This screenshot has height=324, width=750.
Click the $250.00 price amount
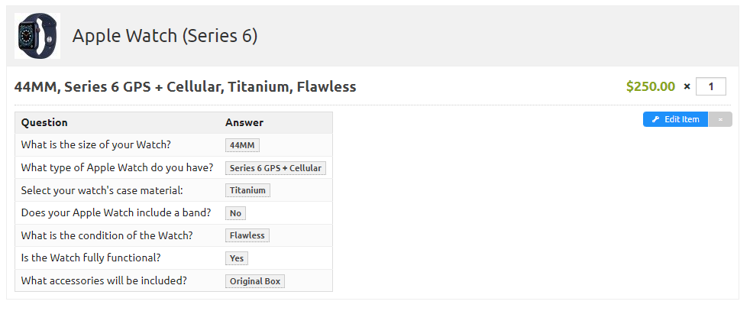point(651,86)
